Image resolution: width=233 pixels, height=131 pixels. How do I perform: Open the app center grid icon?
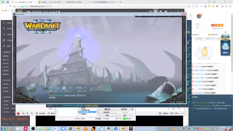pos(172,114)
